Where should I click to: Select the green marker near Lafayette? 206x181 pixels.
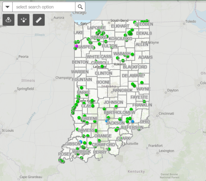[102, 66]
